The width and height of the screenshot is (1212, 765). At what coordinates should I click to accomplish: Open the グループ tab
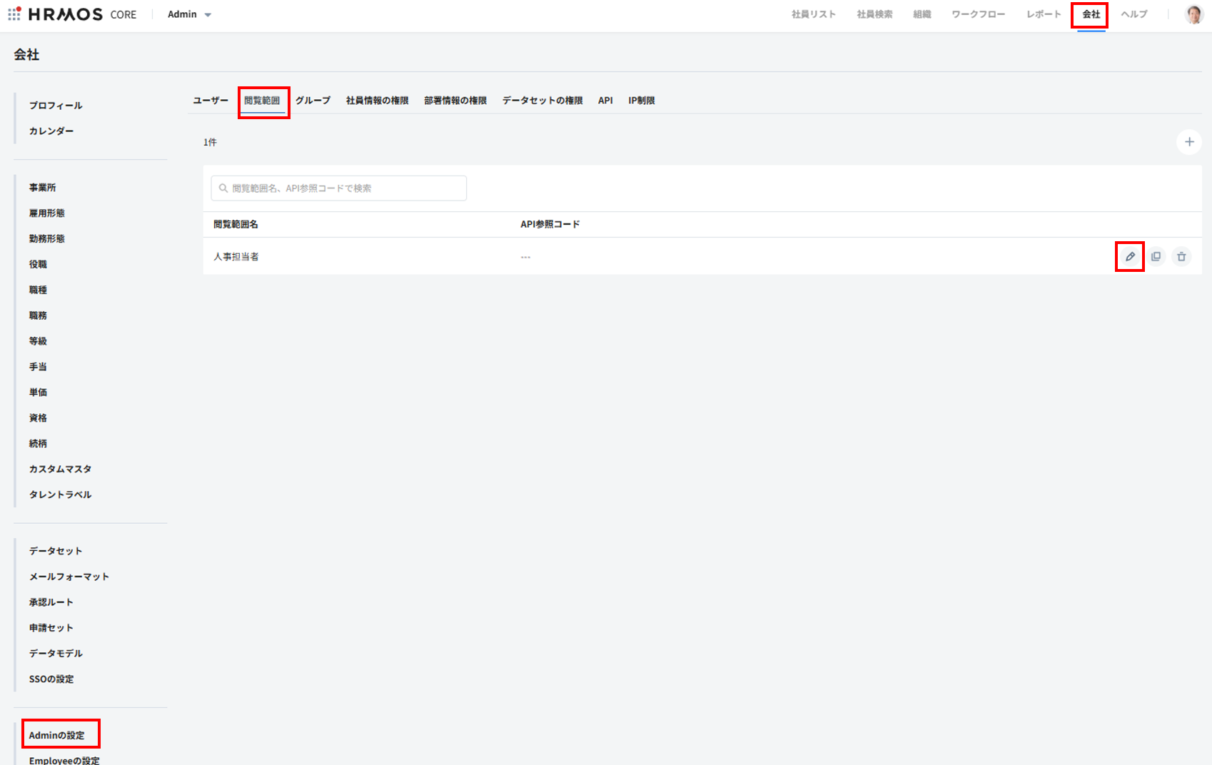[x=313, y=101]
